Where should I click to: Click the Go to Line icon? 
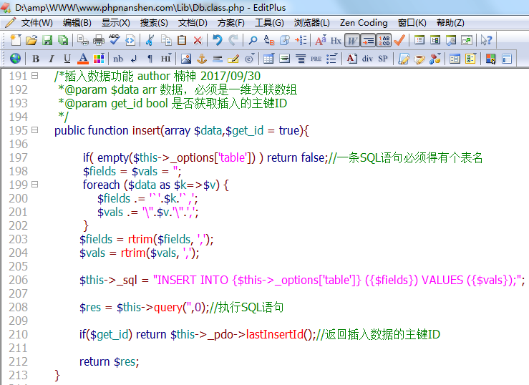pos(301,41)
